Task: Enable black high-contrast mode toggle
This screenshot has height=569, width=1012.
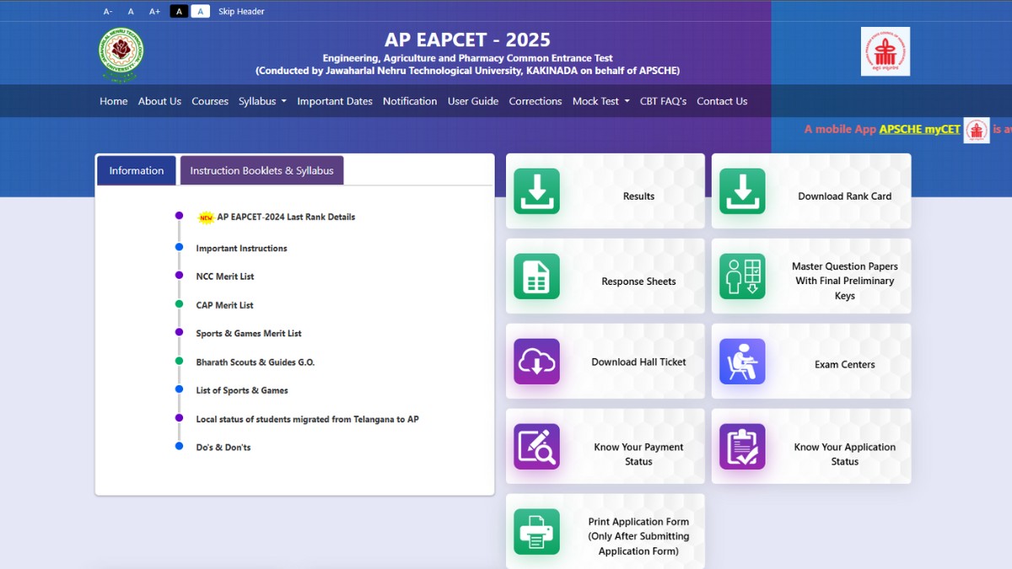Action: (x=179, y=11)
